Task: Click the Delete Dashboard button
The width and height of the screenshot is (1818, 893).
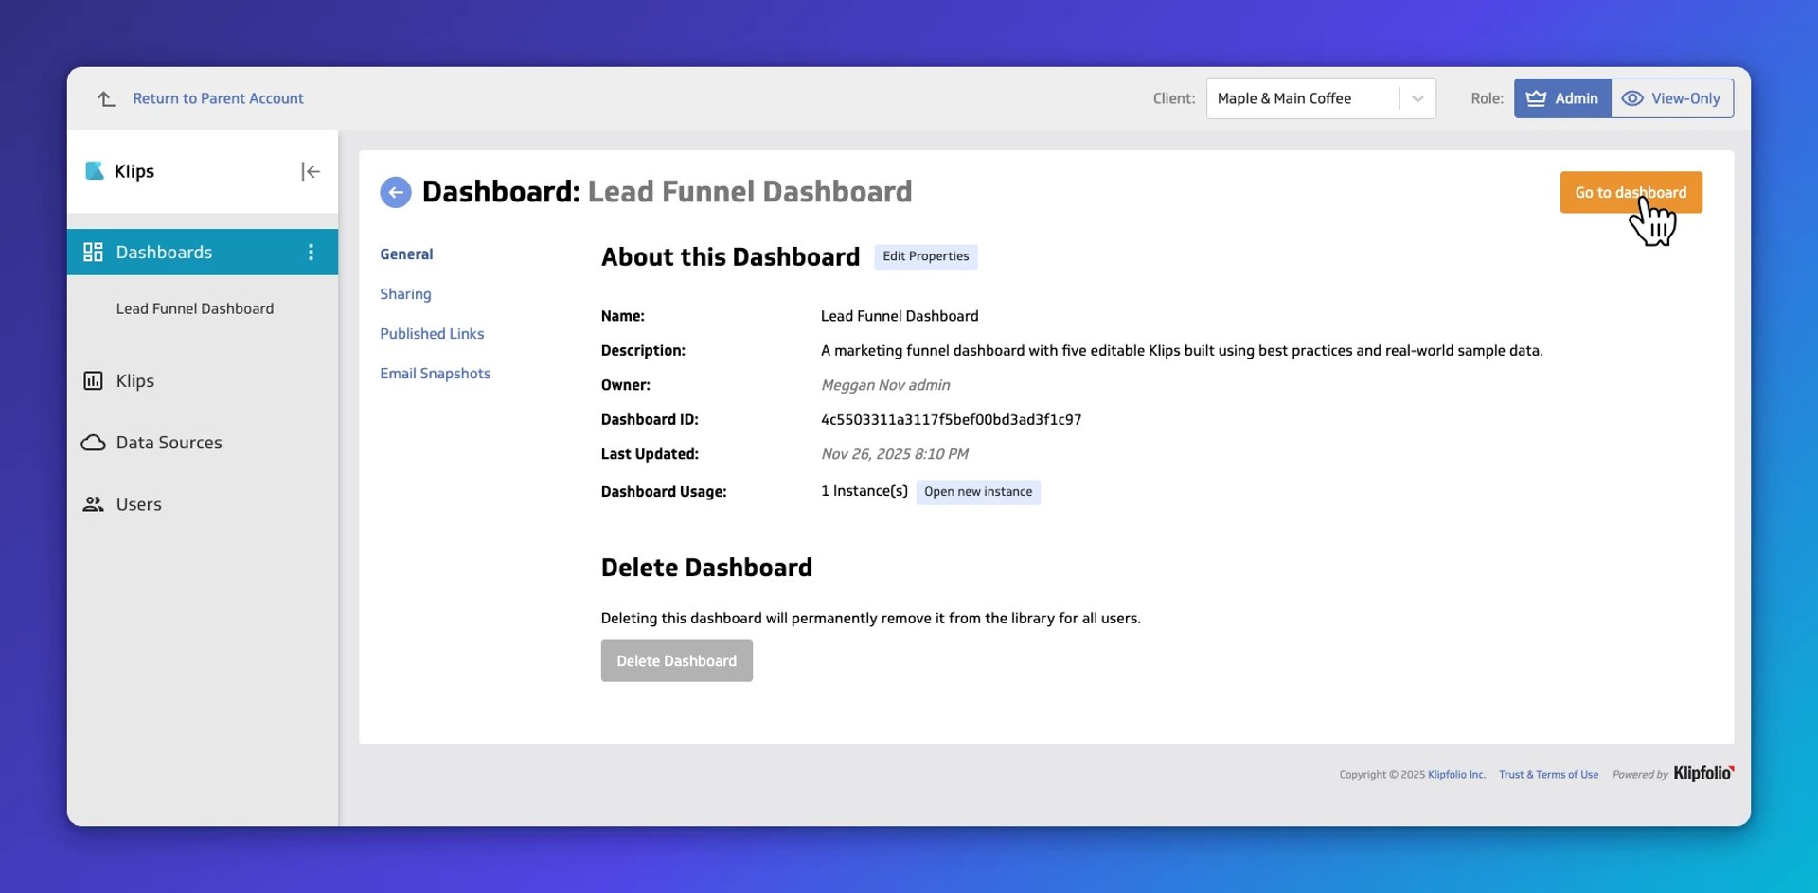Action: coord(676,661)
